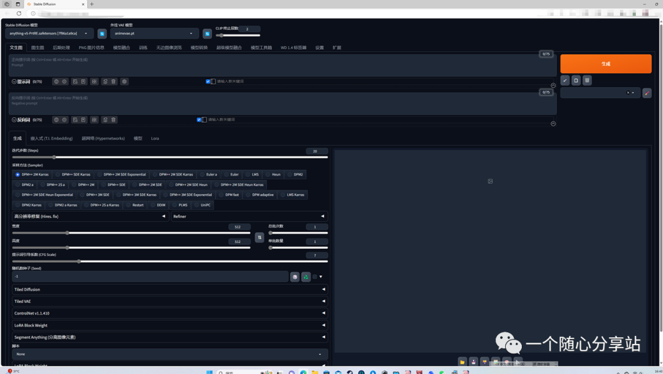Click the refresh icon in 提示词 toolbar
Image resolution: width=663 pixels, height=374 pixels.
point(106,82)
